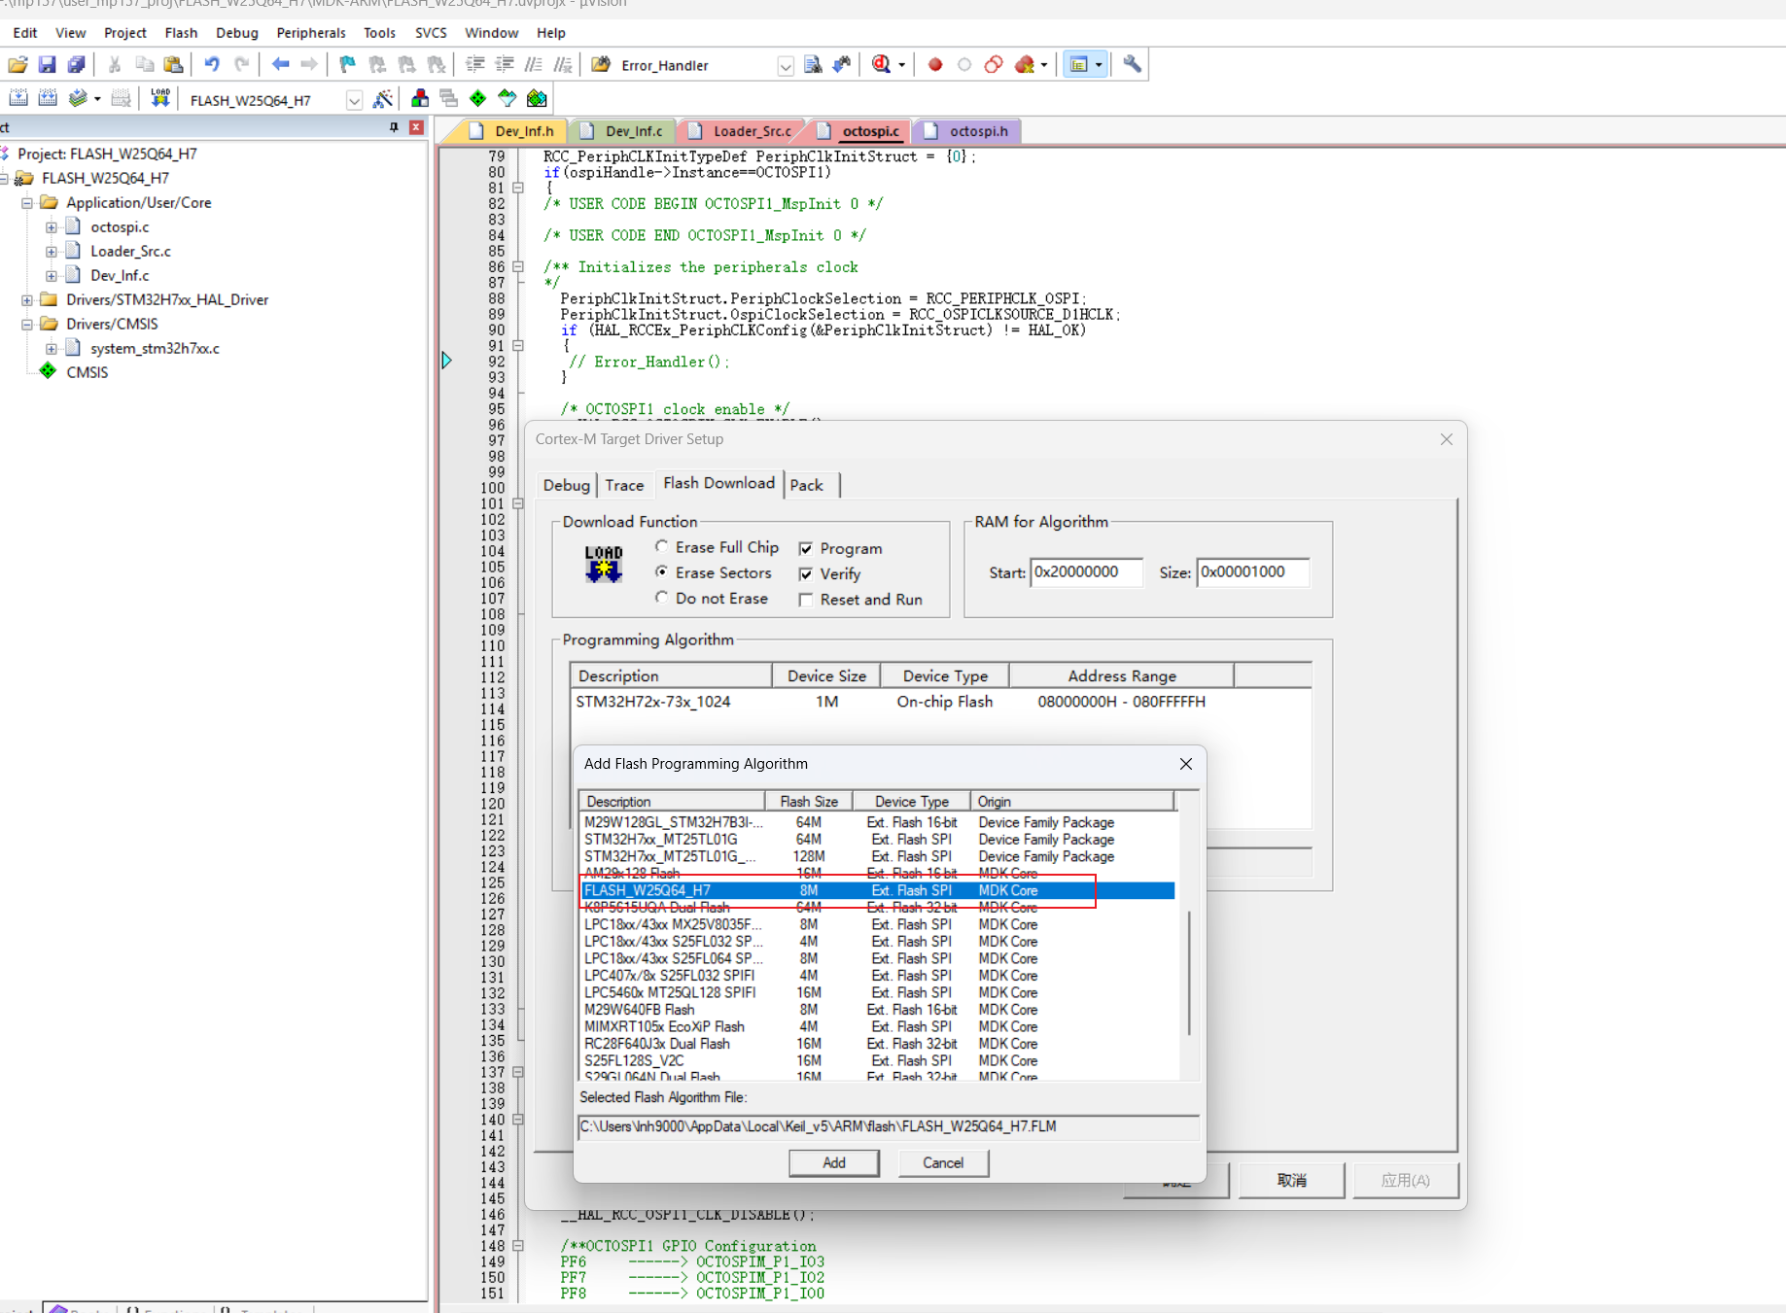This screenshot has height=1313, width=1786.
Task: Open Configuration with the wrench icon
Action: point(1132,65)
